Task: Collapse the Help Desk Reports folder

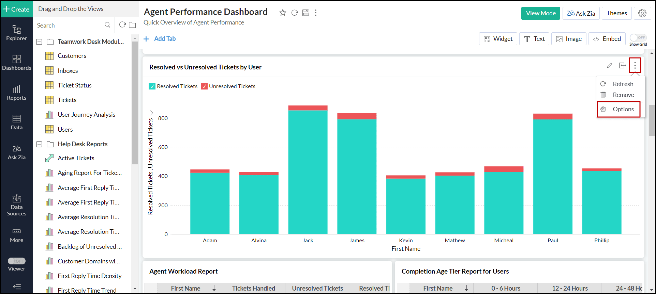Action: [39, 144]
